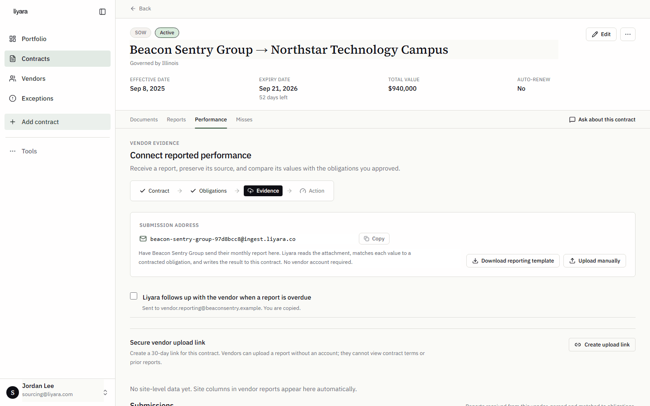Switch to the Documents tab
Screen dimensions: 650x406
(144, 120)
